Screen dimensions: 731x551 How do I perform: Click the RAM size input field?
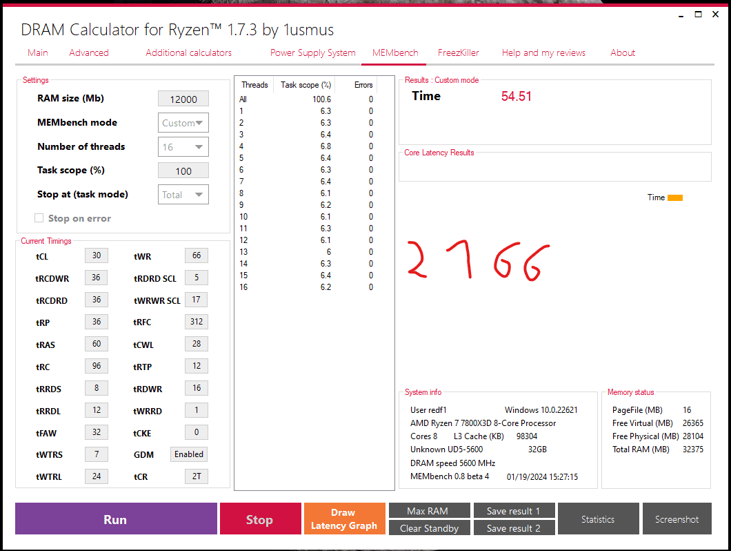[x=183, y=99]
